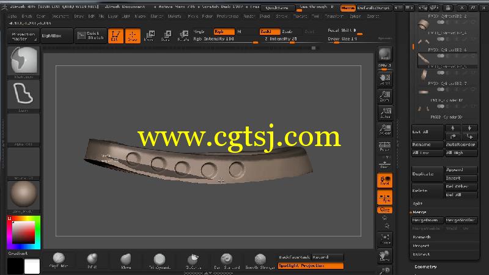Expand the Geometry section

(425, 266)
